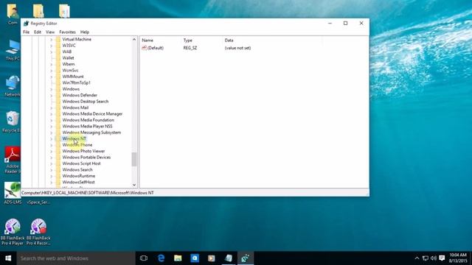Image resolution: width=472 pixels, height=265 pixels.
Task: Open File Explorer from taskbar
Action: pos(178,258)
